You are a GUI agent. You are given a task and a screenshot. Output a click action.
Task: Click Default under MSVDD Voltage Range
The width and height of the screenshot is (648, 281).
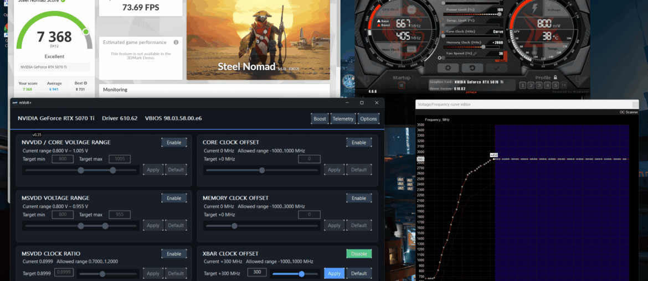point(176,225)
